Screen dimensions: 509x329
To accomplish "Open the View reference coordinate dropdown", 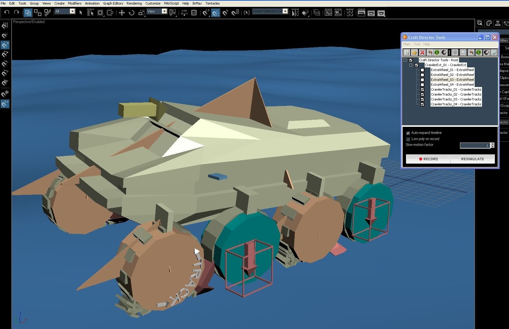I will tap(164, 11).
